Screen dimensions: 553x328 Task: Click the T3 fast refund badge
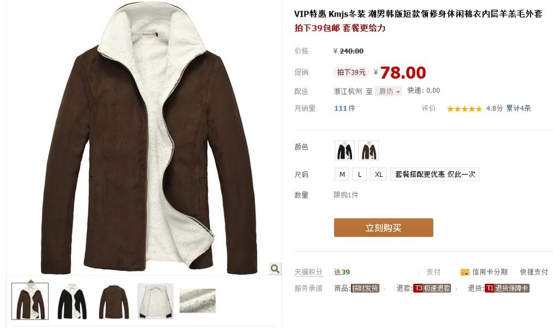432,288
